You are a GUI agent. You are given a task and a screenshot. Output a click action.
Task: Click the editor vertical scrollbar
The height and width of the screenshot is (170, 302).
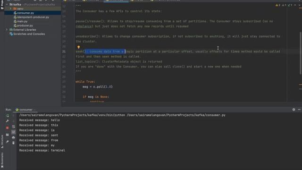[x=301, y=53]
